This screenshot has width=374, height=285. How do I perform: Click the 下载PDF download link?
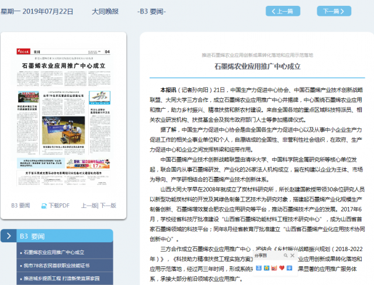click(x=59, y=206)
